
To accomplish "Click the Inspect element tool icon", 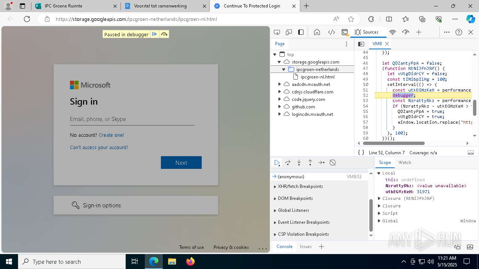I will coord(277,32).
